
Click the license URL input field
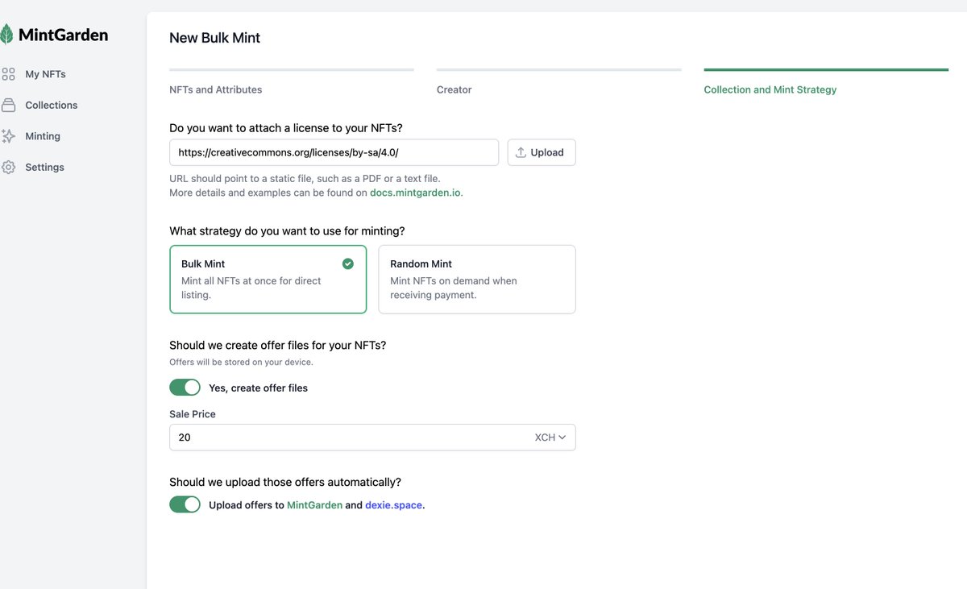click(334, 152)
